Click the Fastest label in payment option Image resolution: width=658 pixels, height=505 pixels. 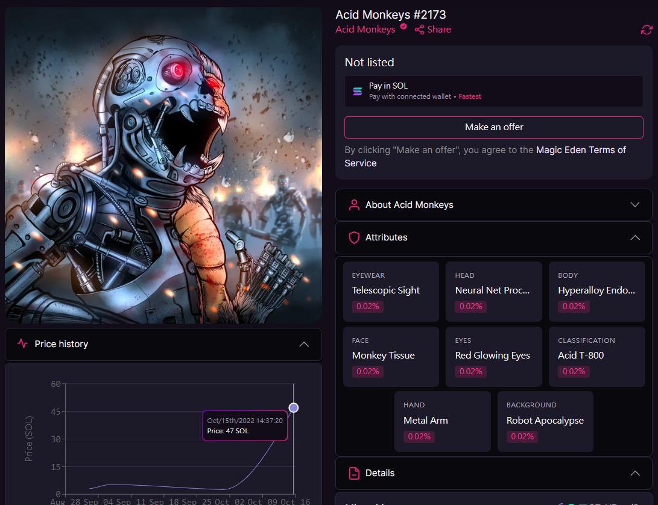[x=470, y=96]
